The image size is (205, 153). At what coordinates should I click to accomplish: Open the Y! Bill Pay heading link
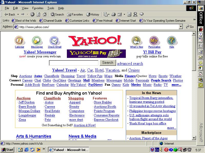pyautogui.click(x=152, y=52)
